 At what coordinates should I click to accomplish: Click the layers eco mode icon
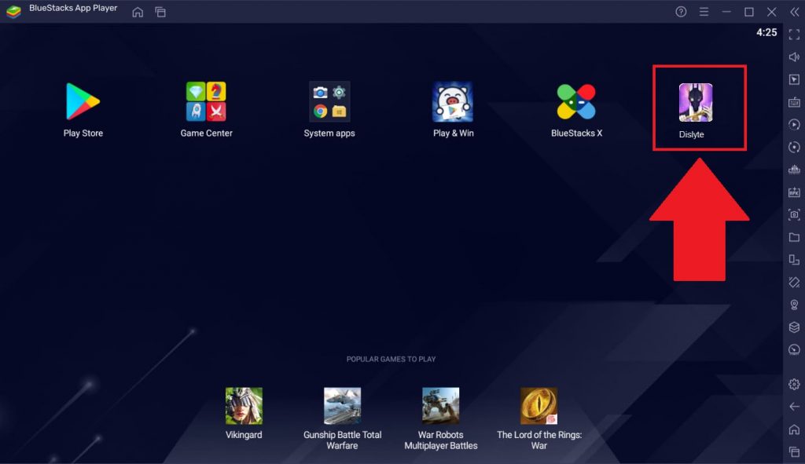pos(794,327)
